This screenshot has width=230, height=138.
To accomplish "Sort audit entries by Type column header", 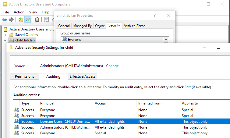I will pos(29,103).
